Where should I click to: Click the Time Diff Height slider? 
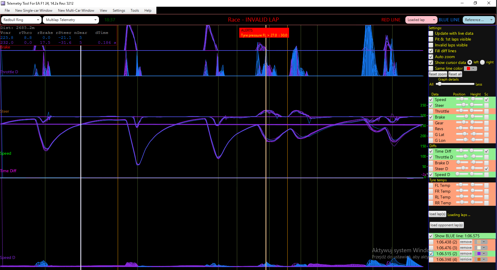tap(477, 151)
